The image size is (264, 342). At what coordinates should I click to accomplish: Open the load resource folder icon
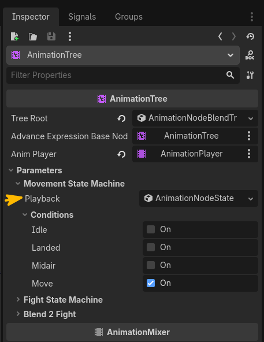point(33,36)
